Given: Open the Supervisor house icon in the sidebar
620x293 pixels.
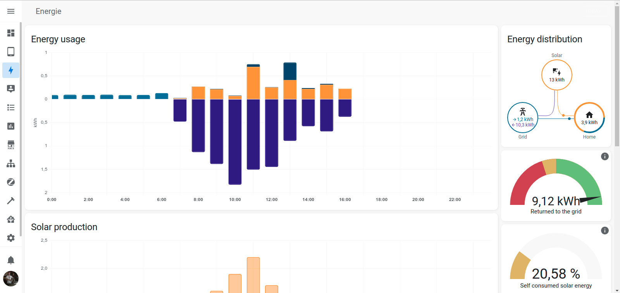Looking at the screenshot, I should click(11, 219).
